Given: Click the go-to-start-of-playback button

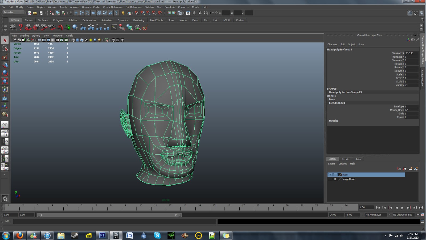Looking at the screenshot, I should coord(378,207).
